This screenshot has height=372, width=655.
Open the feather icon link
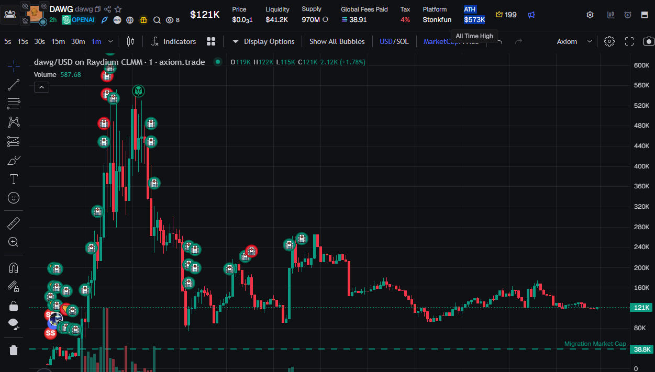[105, 20]
